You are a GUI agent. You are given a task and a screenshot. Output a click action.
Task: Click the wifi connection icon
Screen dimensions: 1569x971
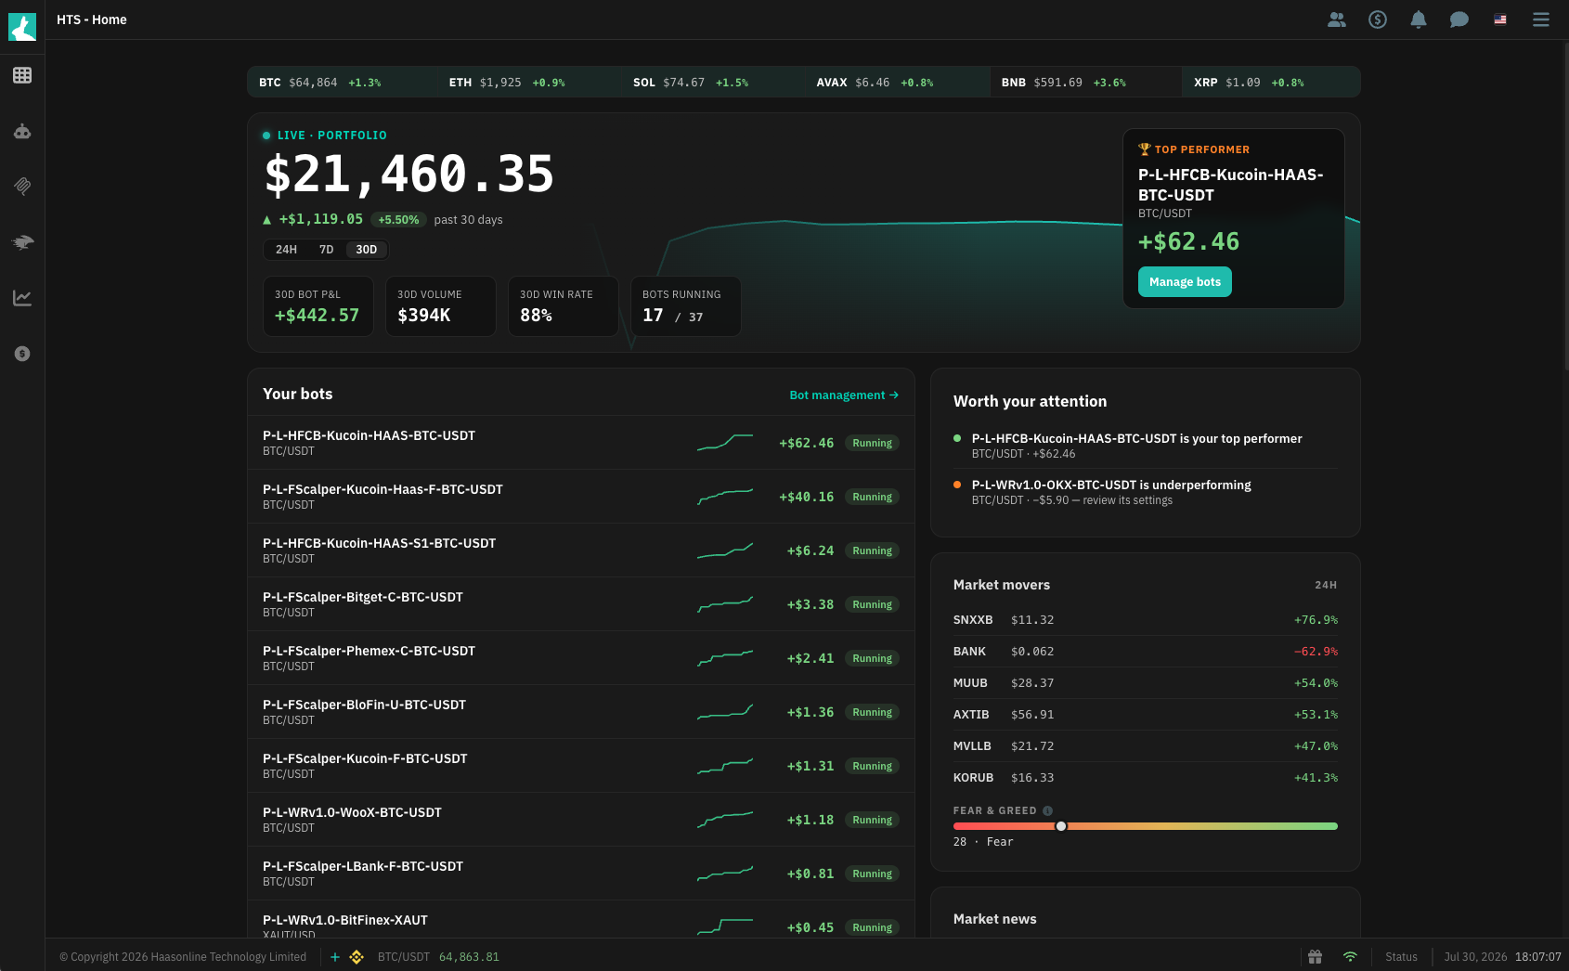1350,957
